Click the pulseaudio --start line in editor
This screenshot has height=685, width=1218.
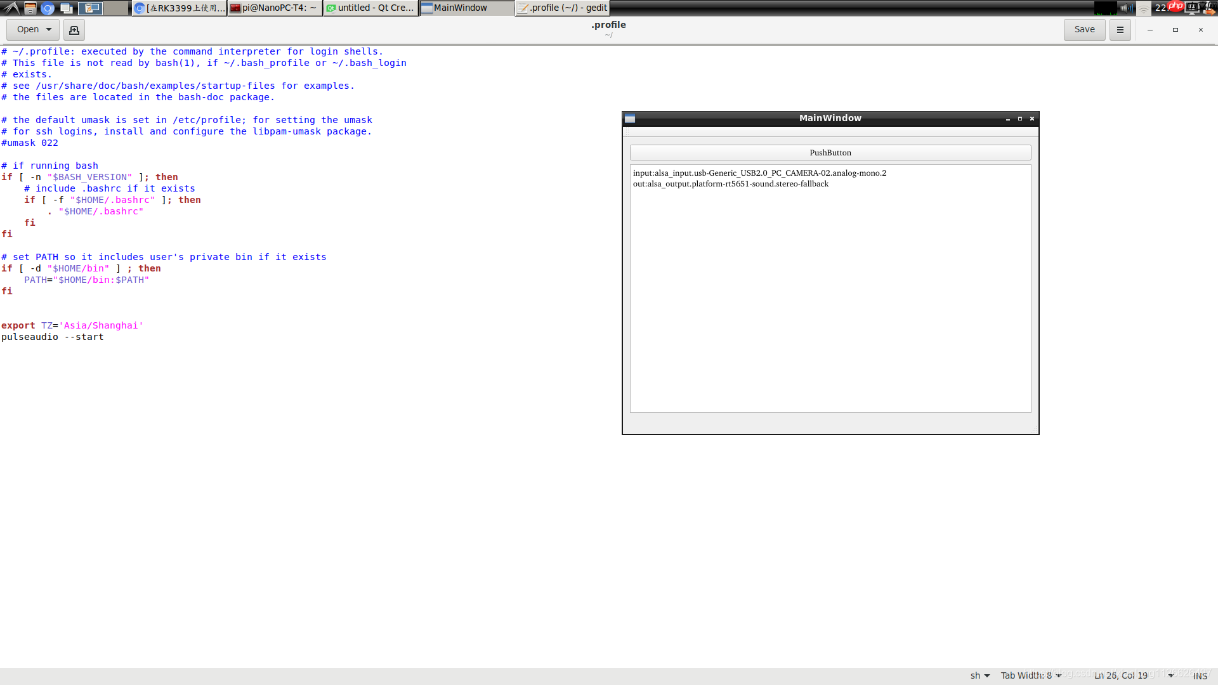point(53,337)
